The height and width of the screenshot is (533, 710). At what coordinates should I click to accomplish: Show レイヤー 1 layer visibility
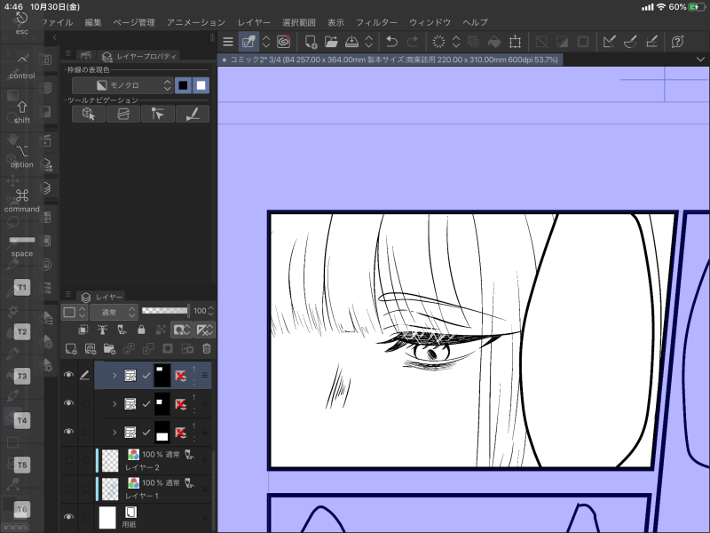69,489
